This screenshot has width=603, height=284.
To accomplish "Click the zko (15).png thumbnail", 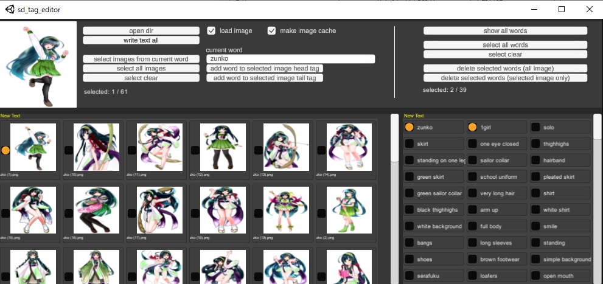I will point(33,210).
